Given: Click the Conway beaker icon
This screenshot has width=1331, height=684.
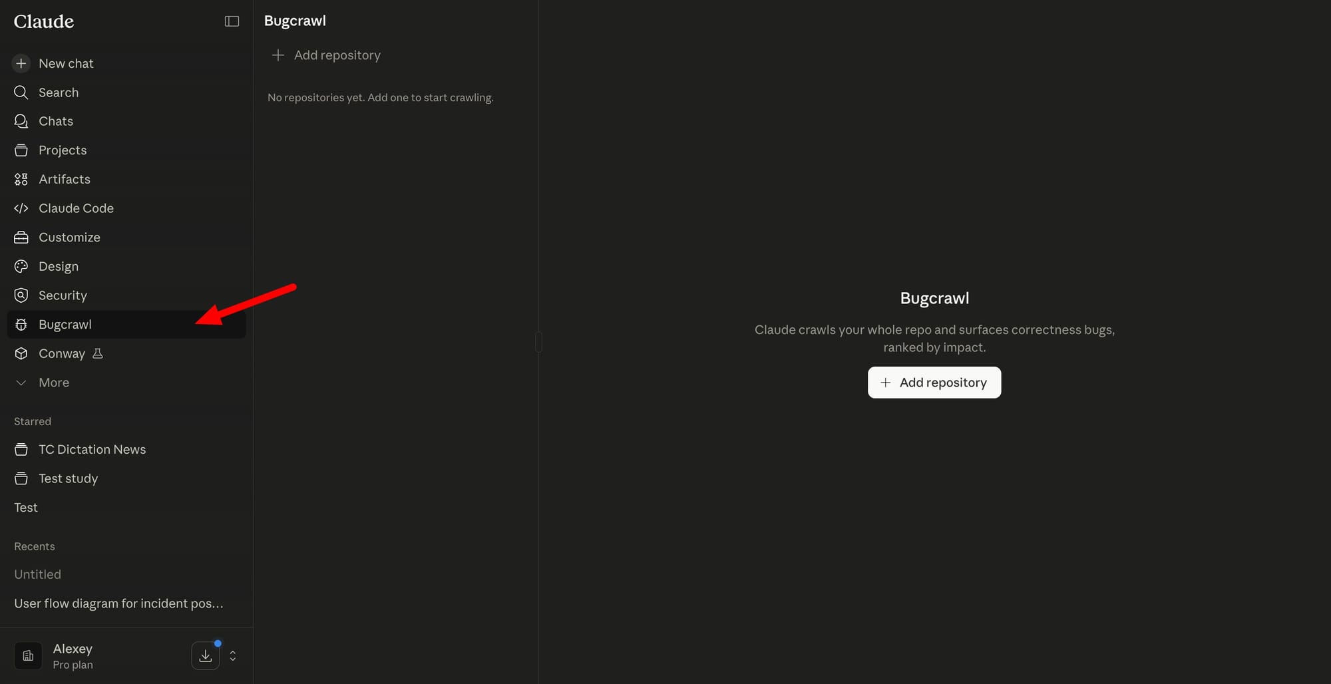Looking at the screenshot, I should (98, 353).
